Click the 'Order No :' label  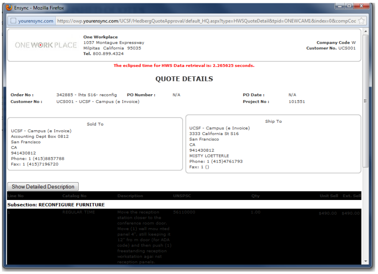click(x=22, y=95)
